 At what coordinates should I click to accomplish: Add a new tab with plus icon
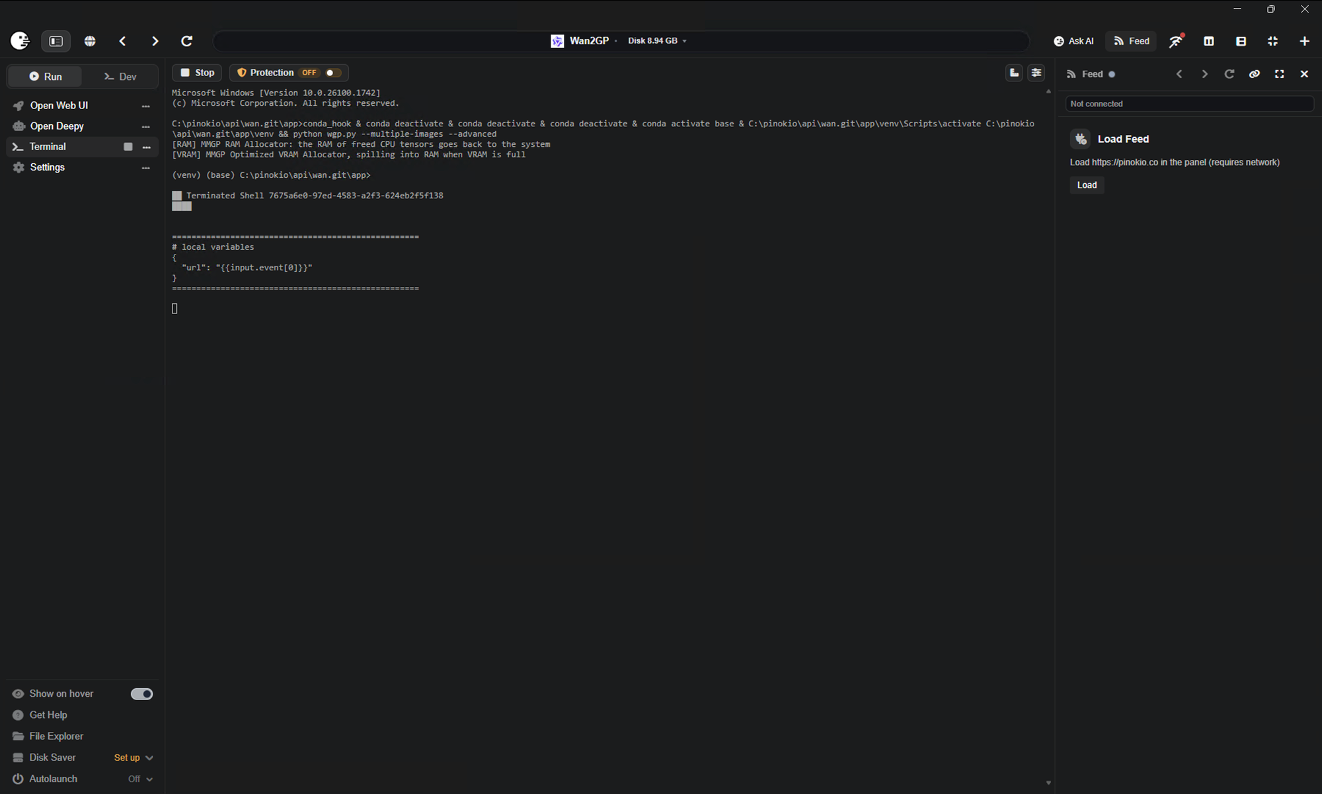1305,41
